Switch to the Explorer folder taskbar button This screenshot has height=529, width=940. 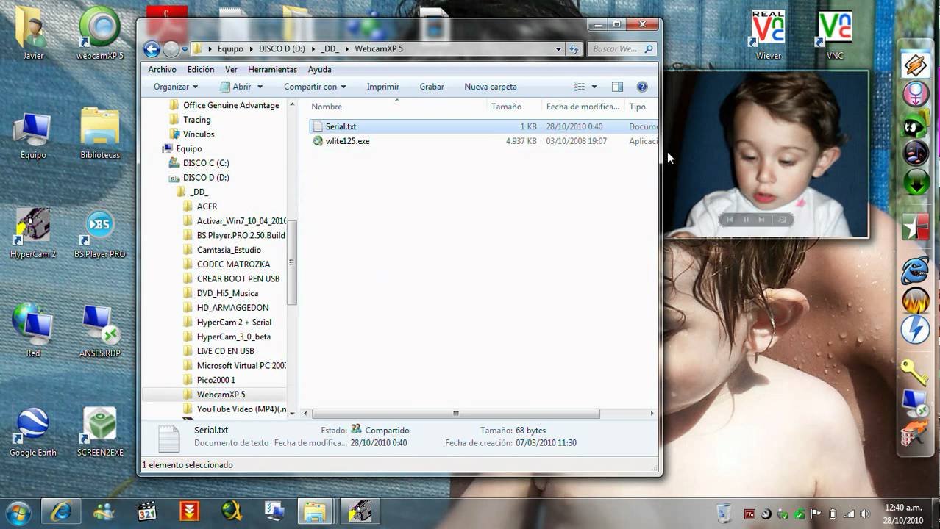[315, 511]
